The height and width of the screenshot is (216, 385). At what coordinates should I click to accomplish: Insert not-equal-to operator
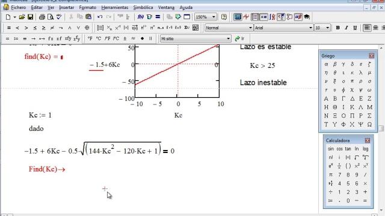pyautogui.click(x=52, y=28)
